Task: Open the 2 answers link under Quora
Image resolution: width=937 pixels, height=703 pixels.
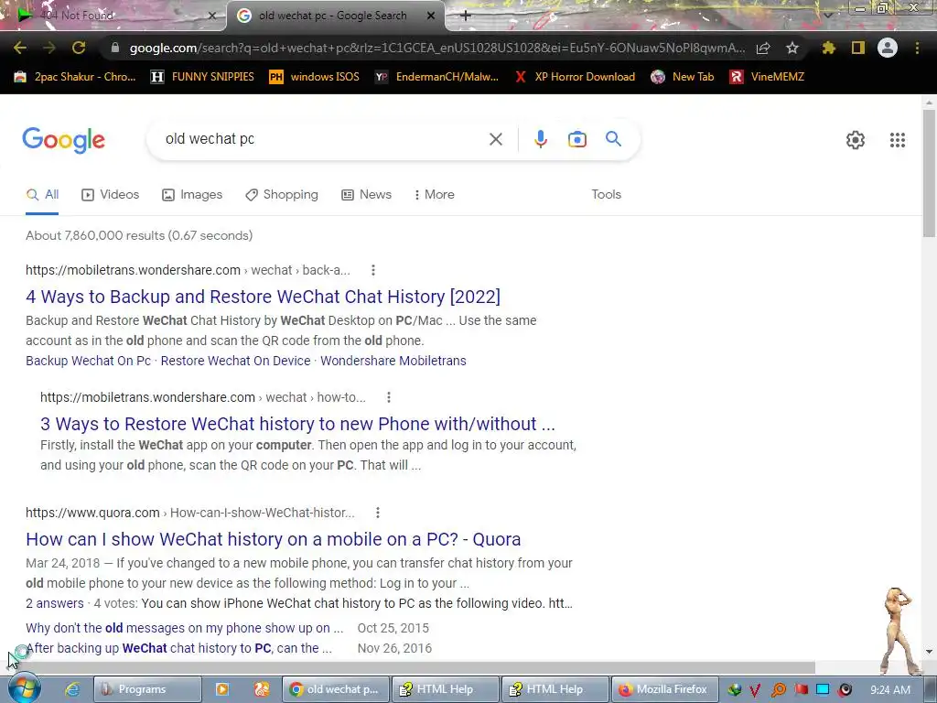Action: coord(54,604)
